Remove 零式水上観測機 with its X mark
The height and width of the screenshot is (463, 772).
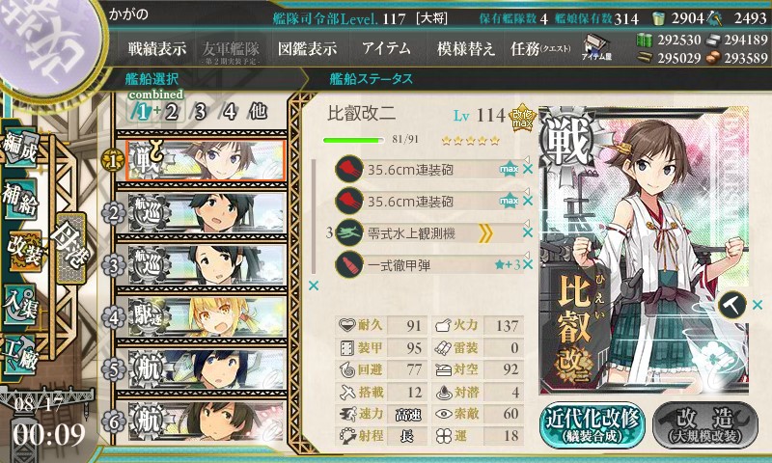coord(528,232)
